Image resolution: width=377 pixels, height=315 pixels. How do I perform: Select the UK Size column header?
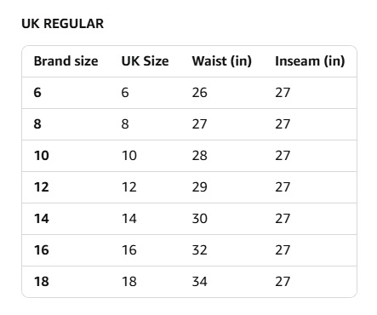[x=145, y=61]
